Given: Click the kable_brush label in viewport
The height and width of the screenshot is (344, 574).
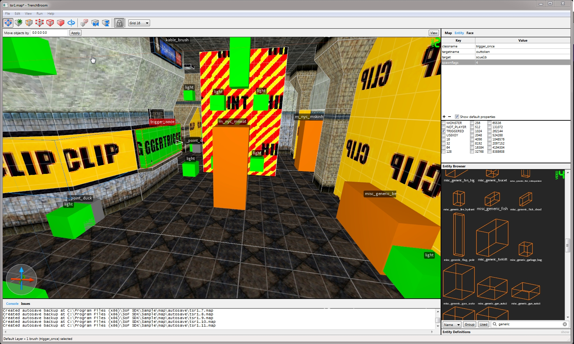Looking at the screenshot, I should 177,40.
